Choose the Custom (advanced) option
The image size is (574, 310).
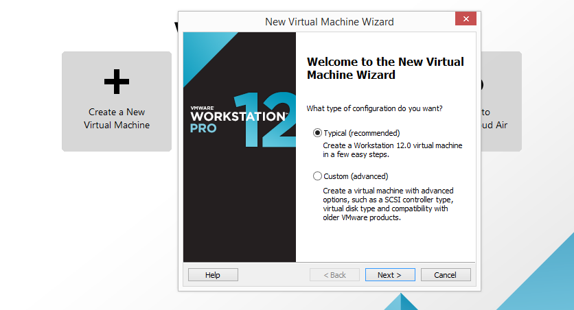click(317, 176)
